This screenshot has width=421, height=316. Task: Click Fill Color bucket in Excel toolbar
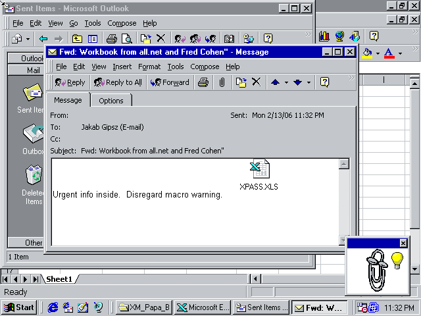coord(367,53)
